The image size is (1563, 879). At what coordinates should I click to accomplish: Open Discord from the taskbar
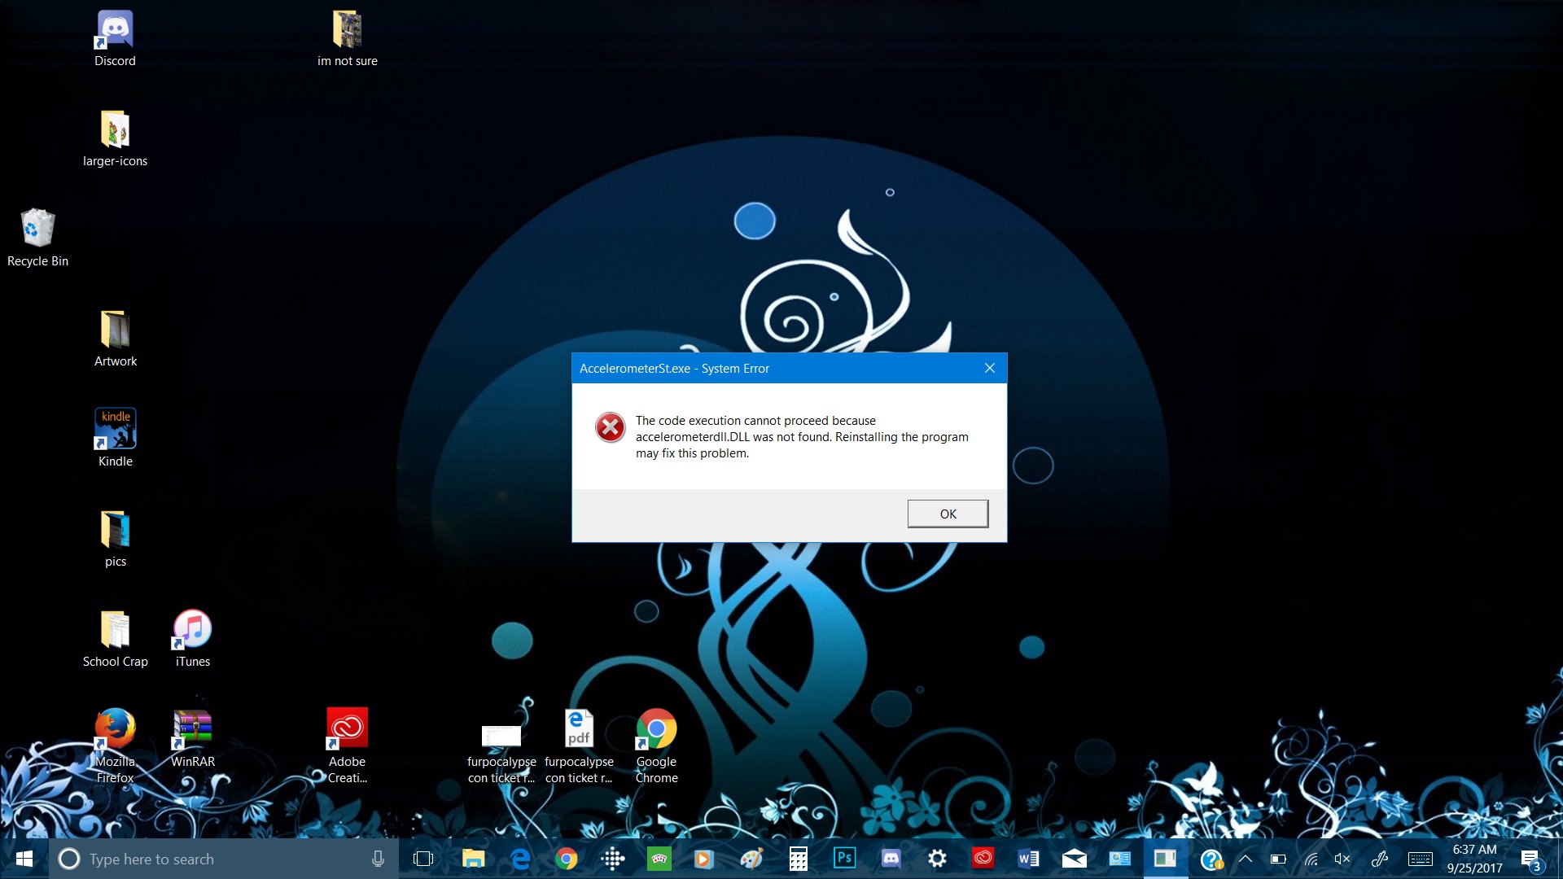coord(891,859)
